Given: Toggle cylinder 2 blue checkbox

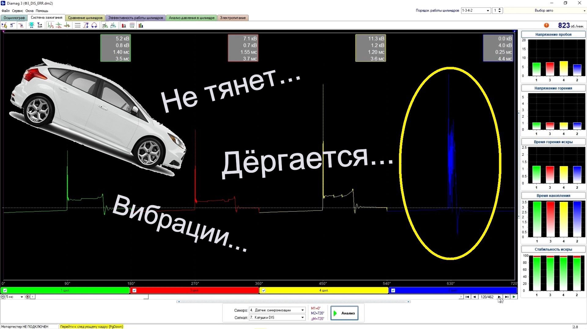Looking at the screenshot, I should click(x=393, y=291).
